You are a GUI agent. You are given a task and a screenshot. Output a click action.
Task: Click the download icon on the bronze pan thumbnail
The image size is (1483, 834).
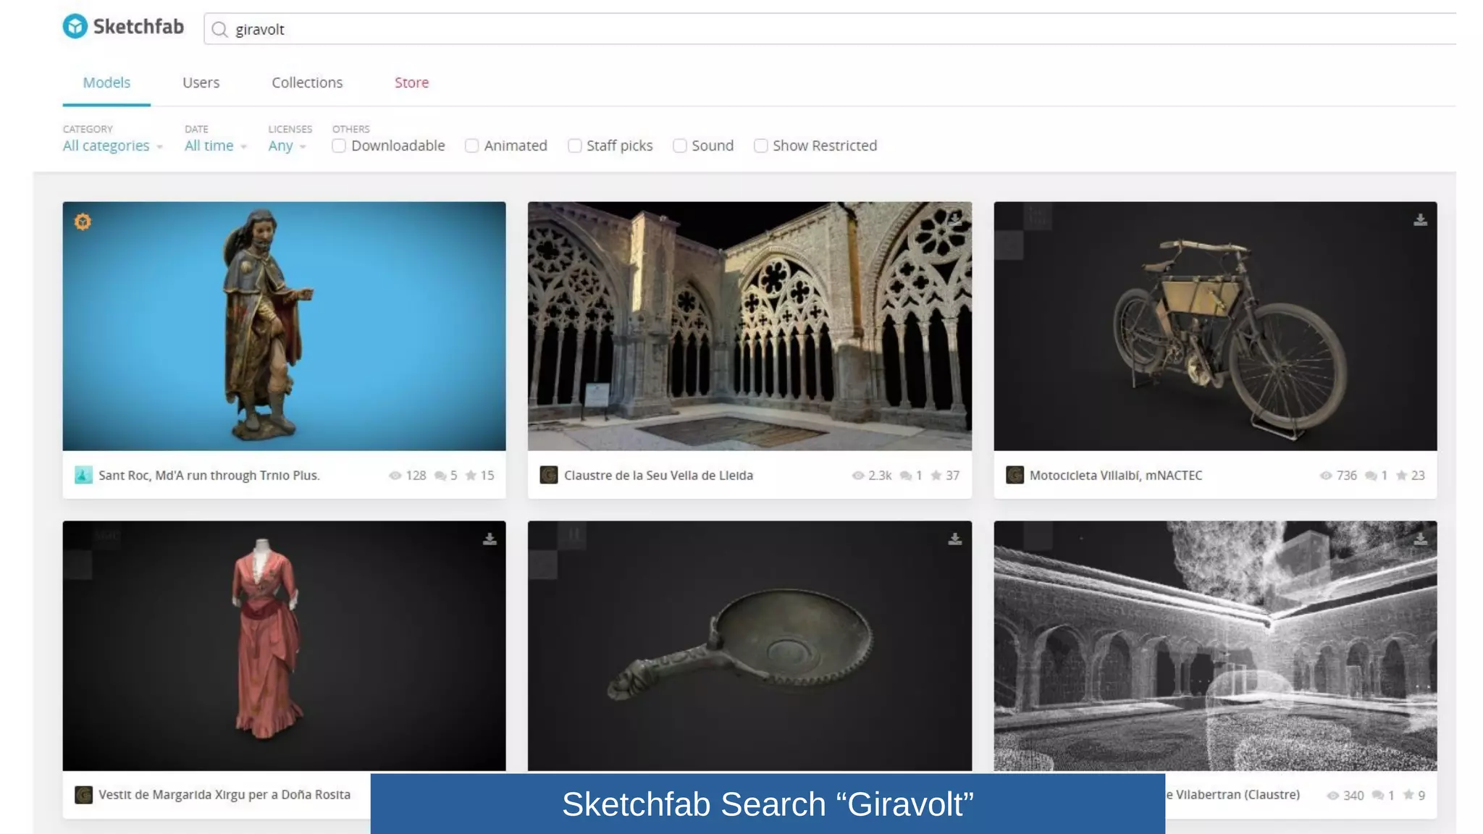click(x=955, y=539)
